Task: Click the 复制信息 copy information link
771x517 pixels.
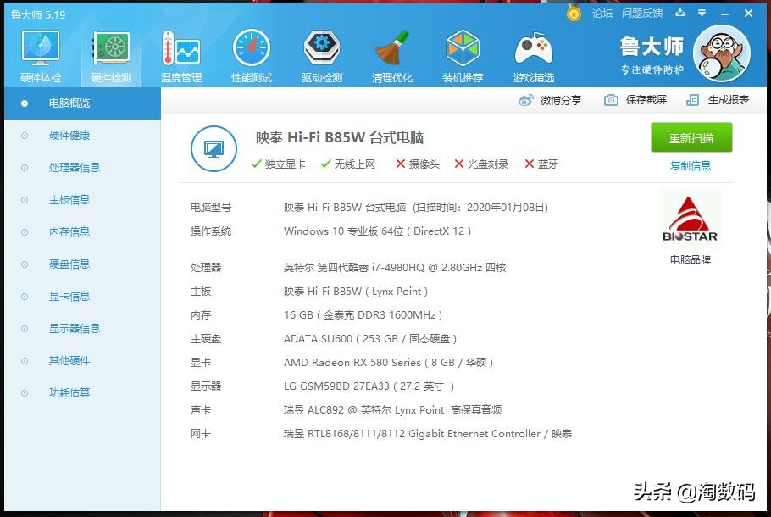Action: [691, 166]
